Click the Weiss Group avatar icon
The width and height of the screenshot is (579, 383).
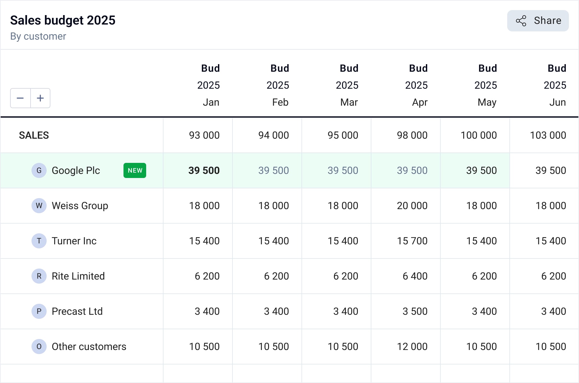pyautogui.click(x=39, y=206)
